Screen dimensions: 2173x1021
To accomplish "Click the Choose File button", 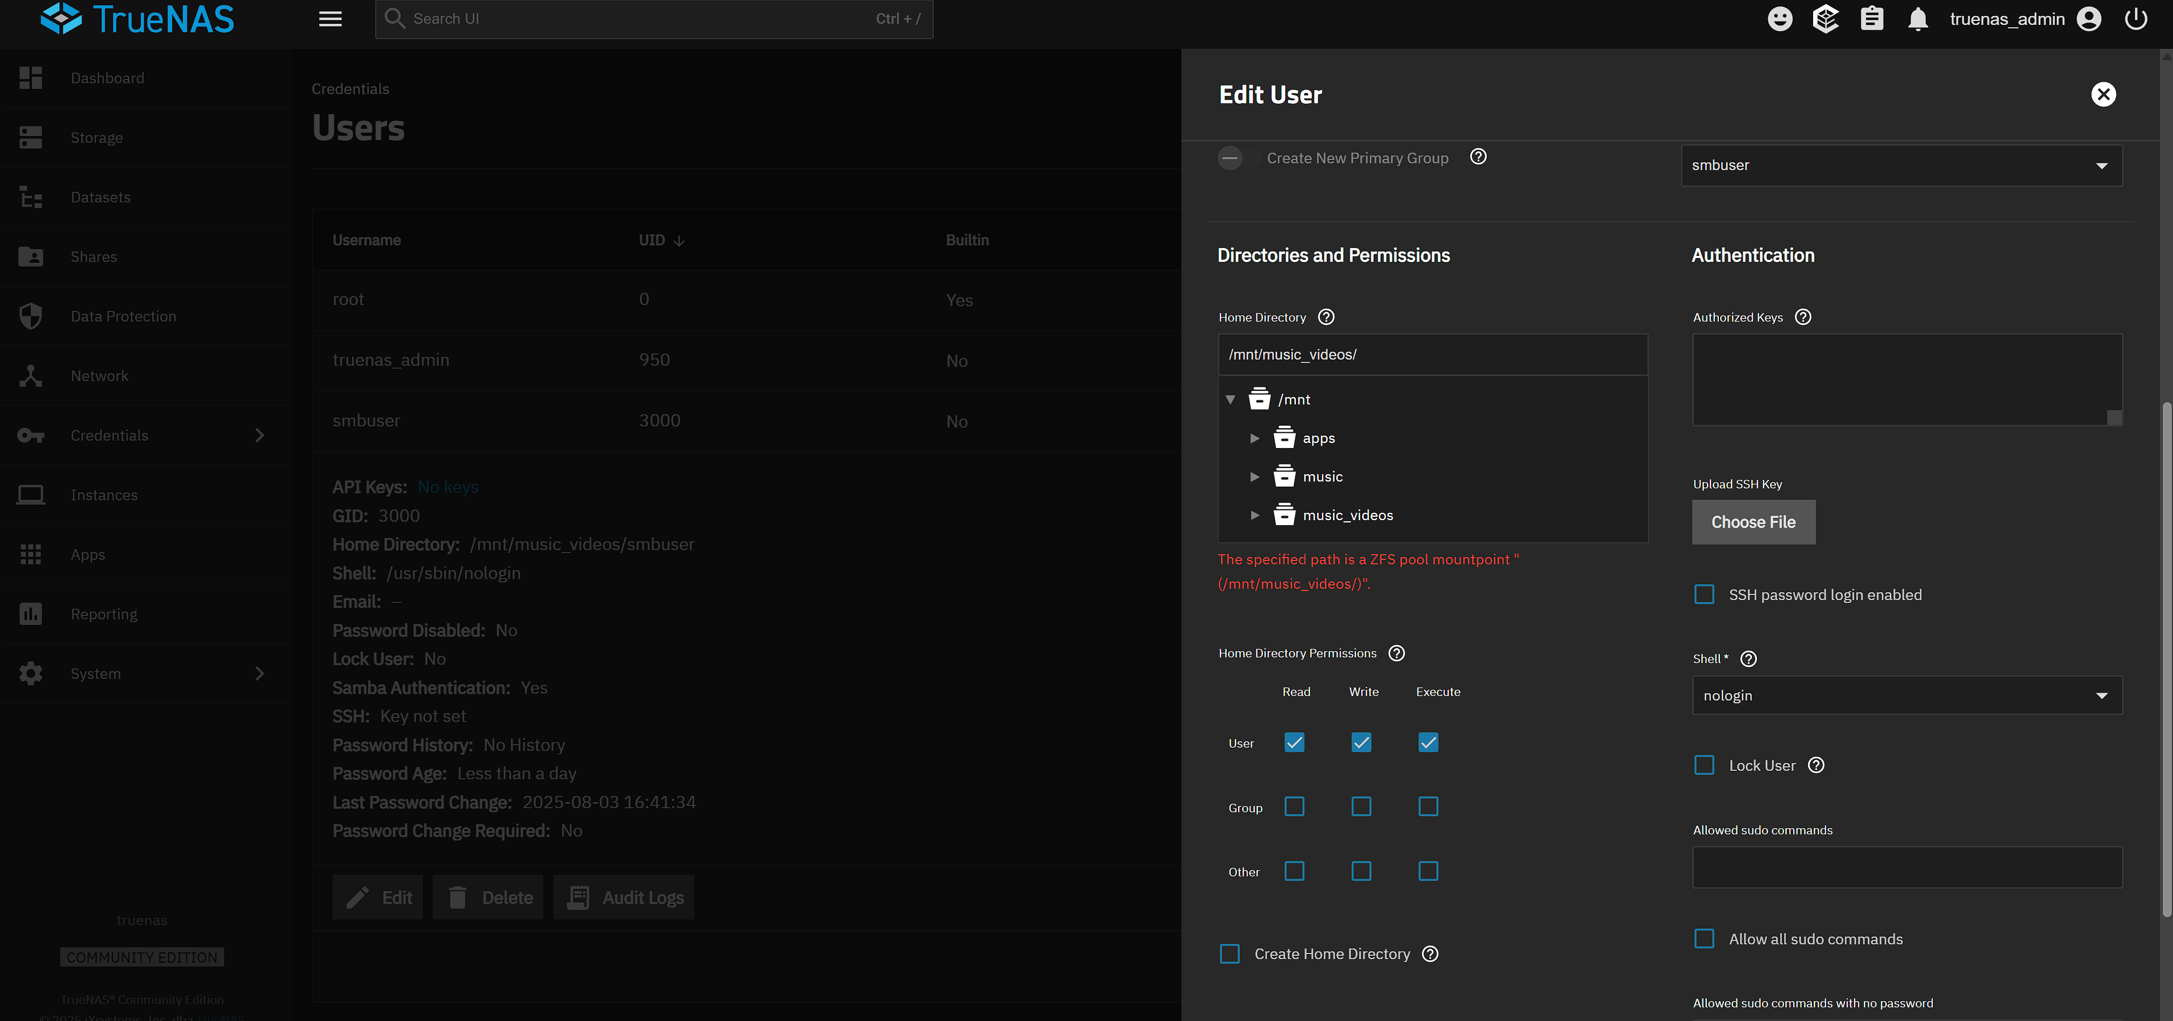I will click(x=1753, y=522).
